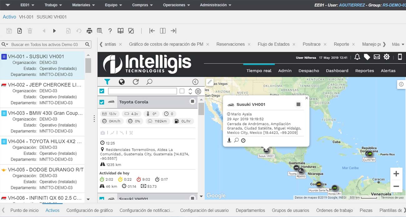The height and width of the screenshot is (217, 406).
Task: Switch to the Reservaciones tab
Action: tap(230, 44)
